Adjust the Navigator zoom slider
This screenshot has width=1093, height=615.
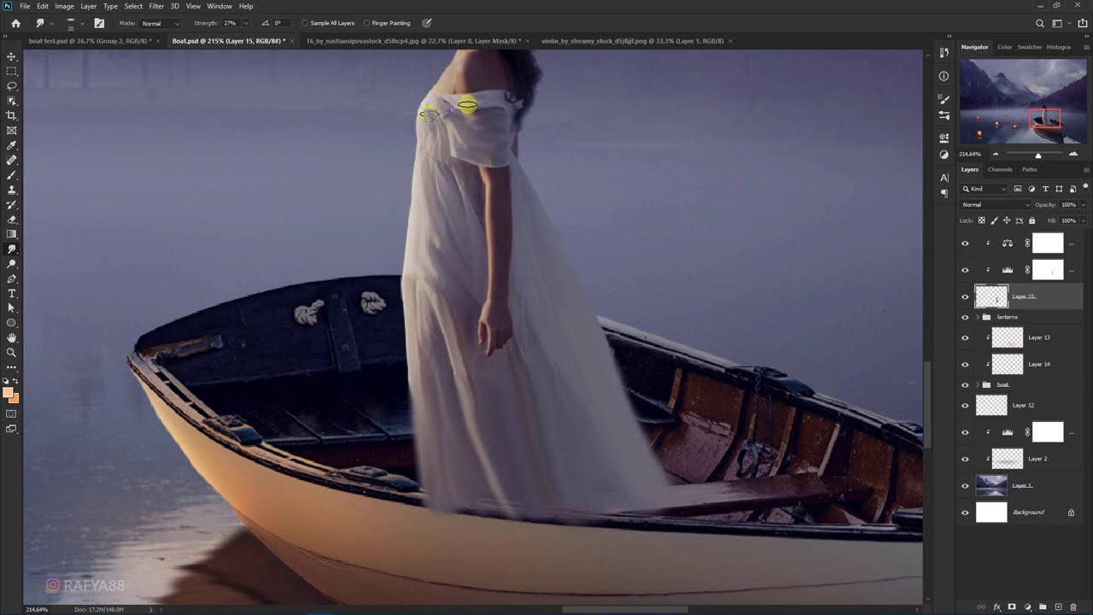[1037, 155]
